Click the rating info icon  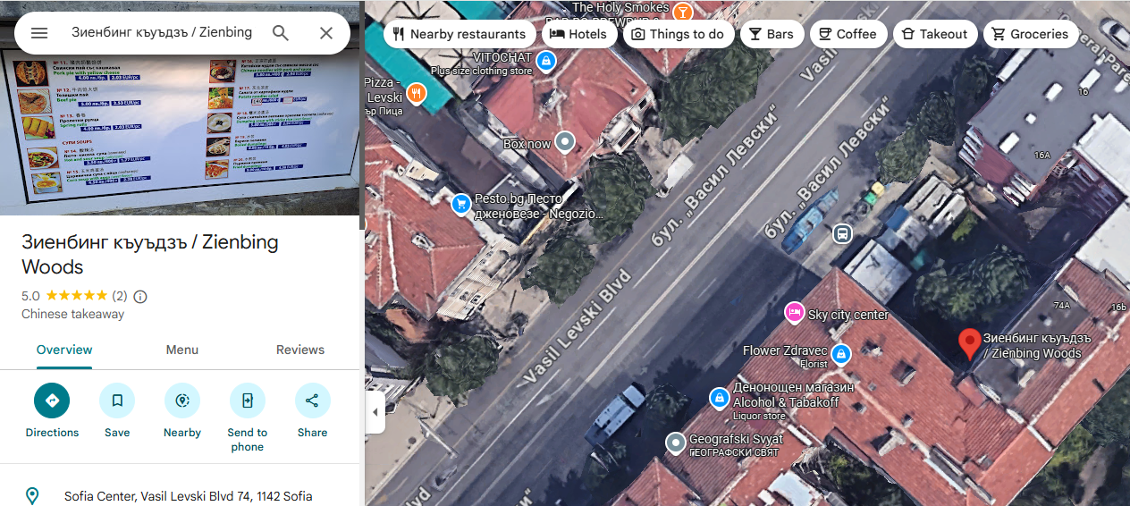click(x=140, y=296)
